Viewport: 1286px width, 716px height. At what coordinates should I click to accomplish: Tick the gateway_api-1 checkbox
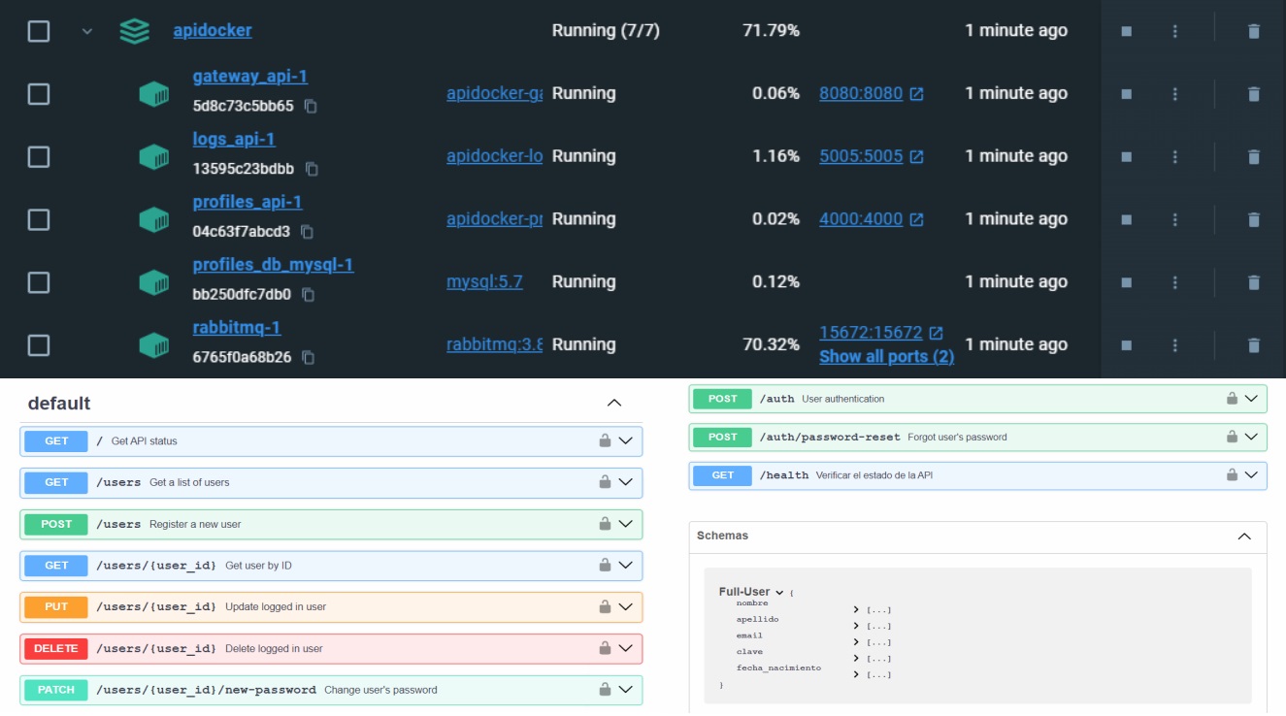point(39,94)
